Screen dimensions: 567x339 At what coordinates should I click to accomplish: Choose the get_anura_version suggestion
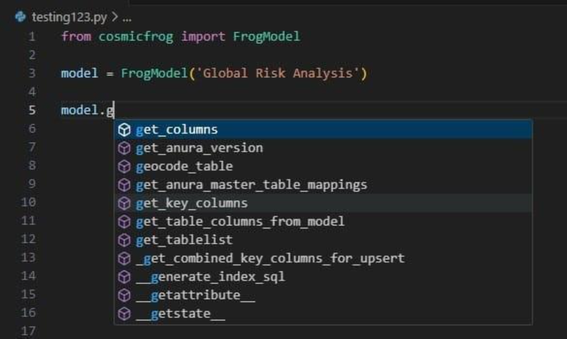(x=199, y=148)
